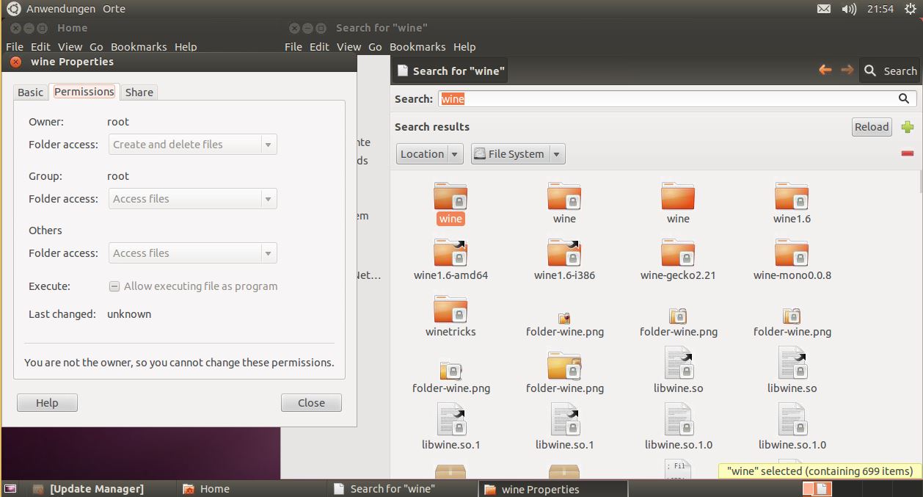Switch to the Permissions tab

click(x=84, y=92)
